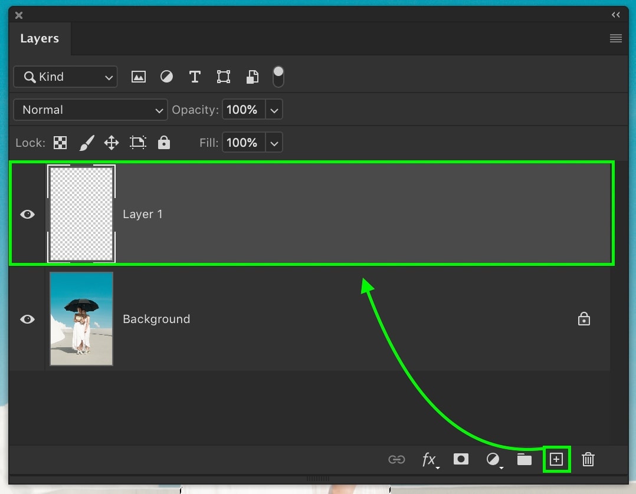This screenshot has height=494, width=636.
Task: Close the Layers panel
Action: click(19, 15)
